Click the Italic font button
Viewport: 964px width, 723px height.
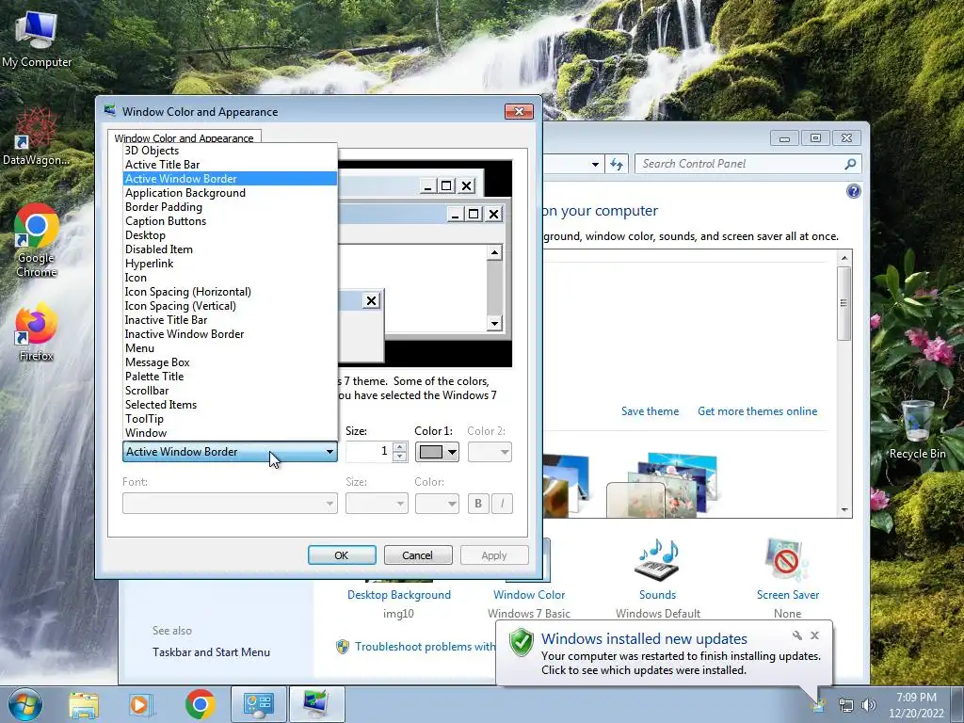503,504
